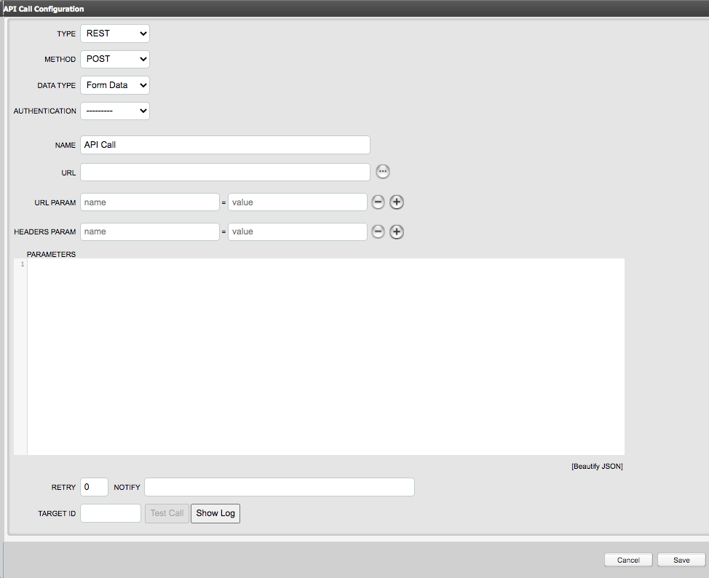Screen dimensions: 709x578
Task: Focus the RETRY count field
Action: pos(94,487)
